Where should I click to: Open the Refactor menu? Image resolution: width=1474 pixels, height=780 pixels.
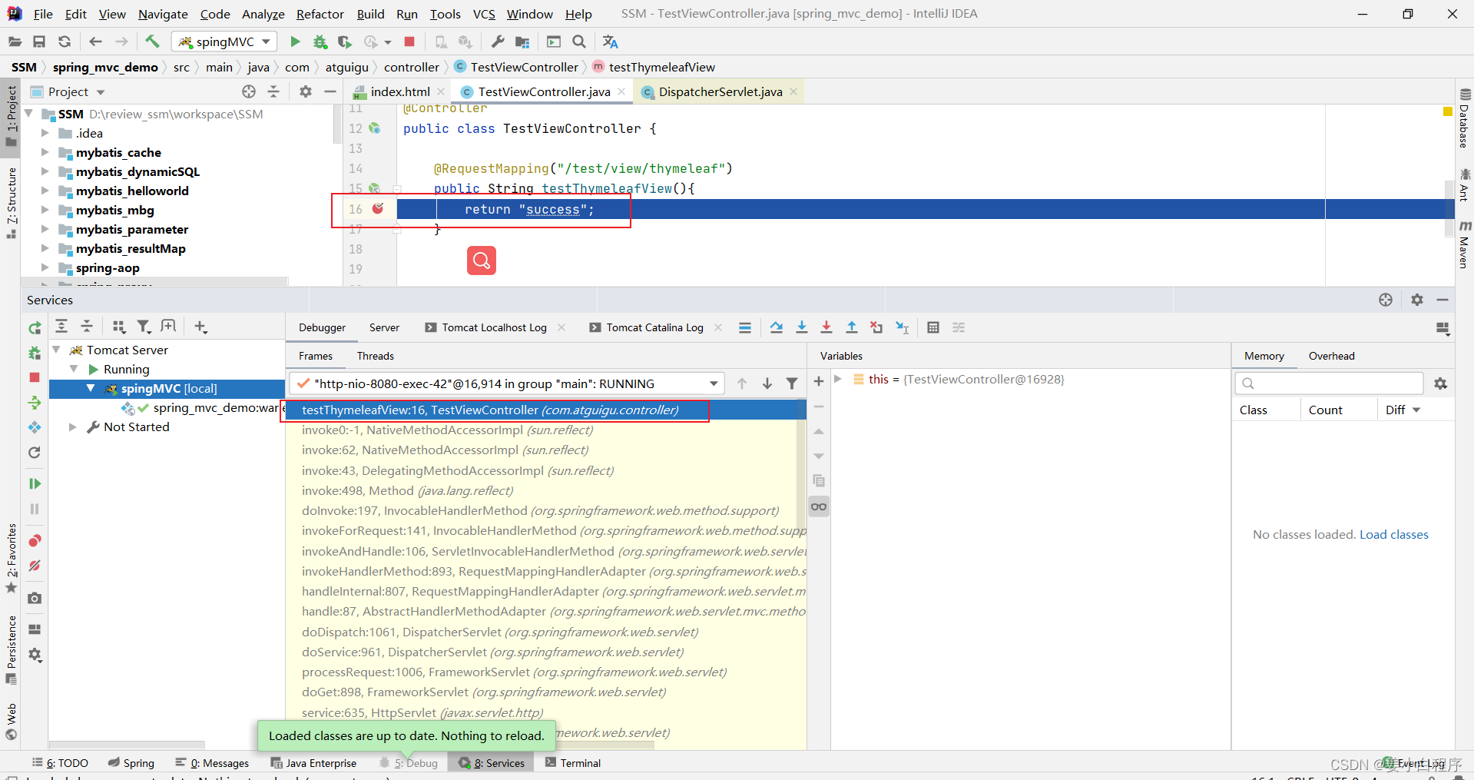(x=320, y=14)
